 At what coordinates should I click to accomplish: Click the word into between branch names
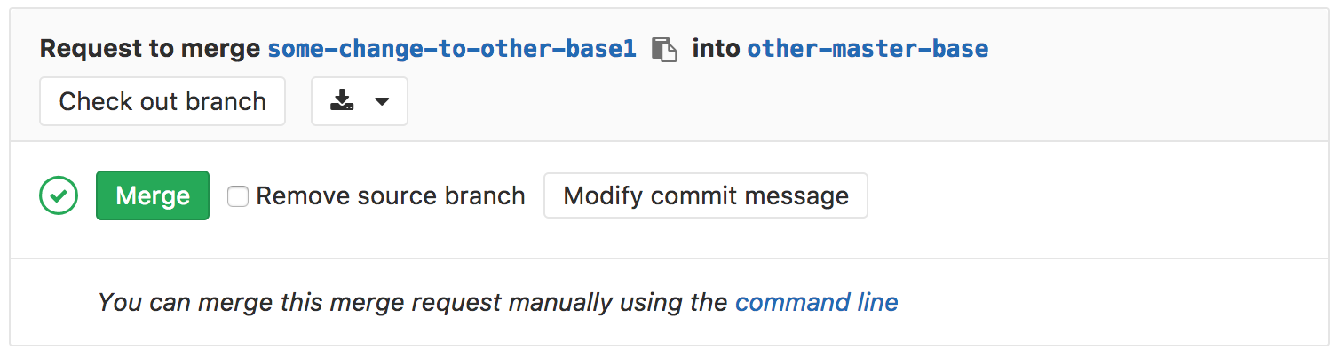[716, 48]
